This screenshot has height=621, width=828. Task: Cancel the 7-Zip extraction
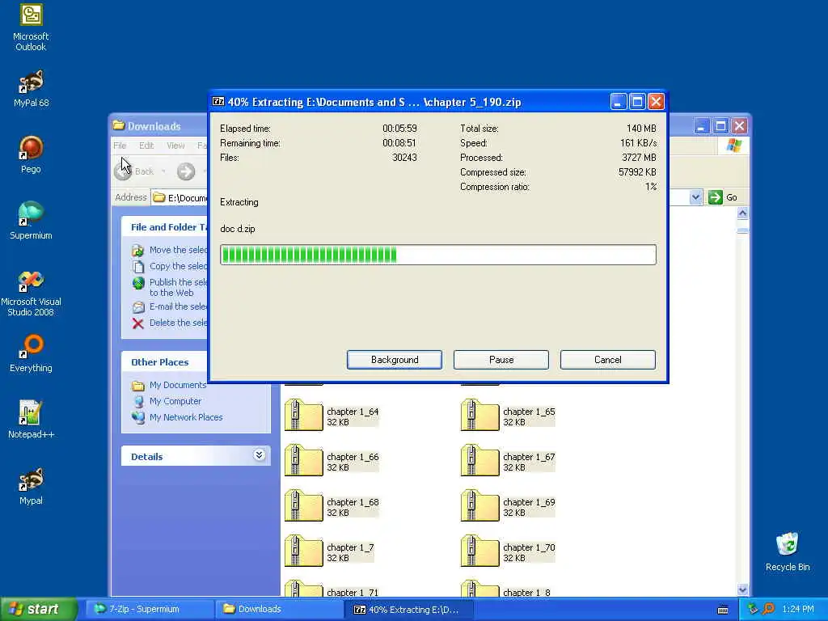coord(608,360)
